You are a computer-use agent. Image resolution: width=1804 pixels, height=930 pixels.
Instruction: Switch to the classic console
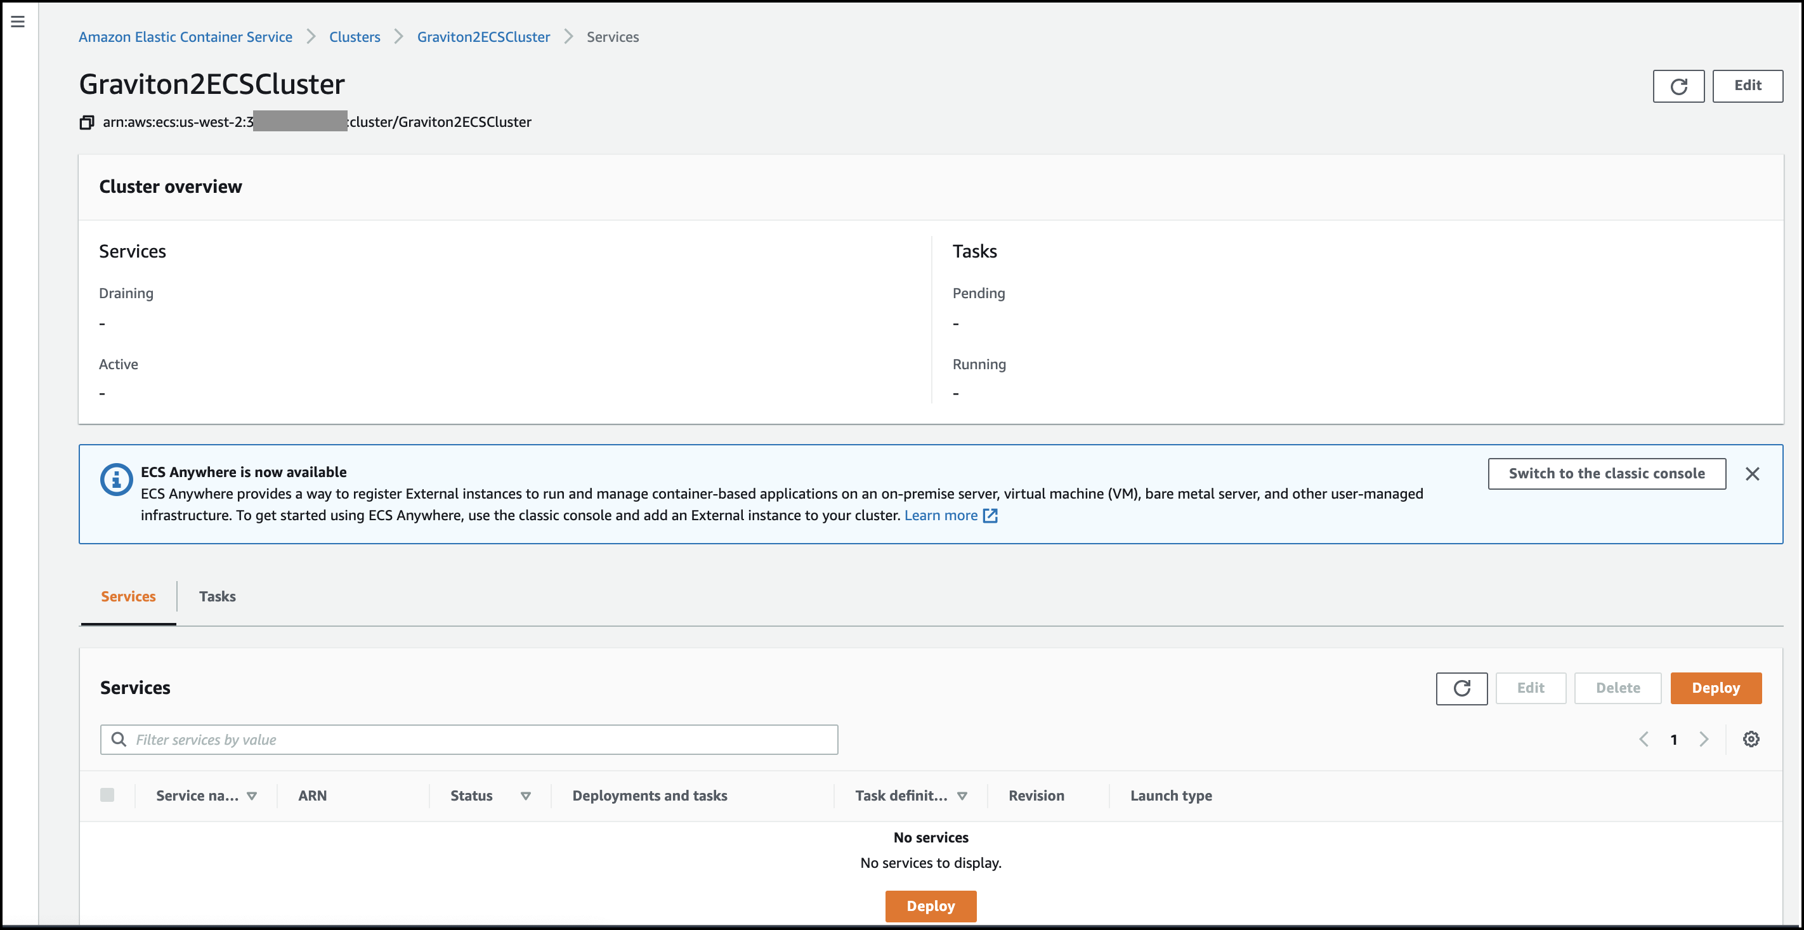click(1607, 474)
